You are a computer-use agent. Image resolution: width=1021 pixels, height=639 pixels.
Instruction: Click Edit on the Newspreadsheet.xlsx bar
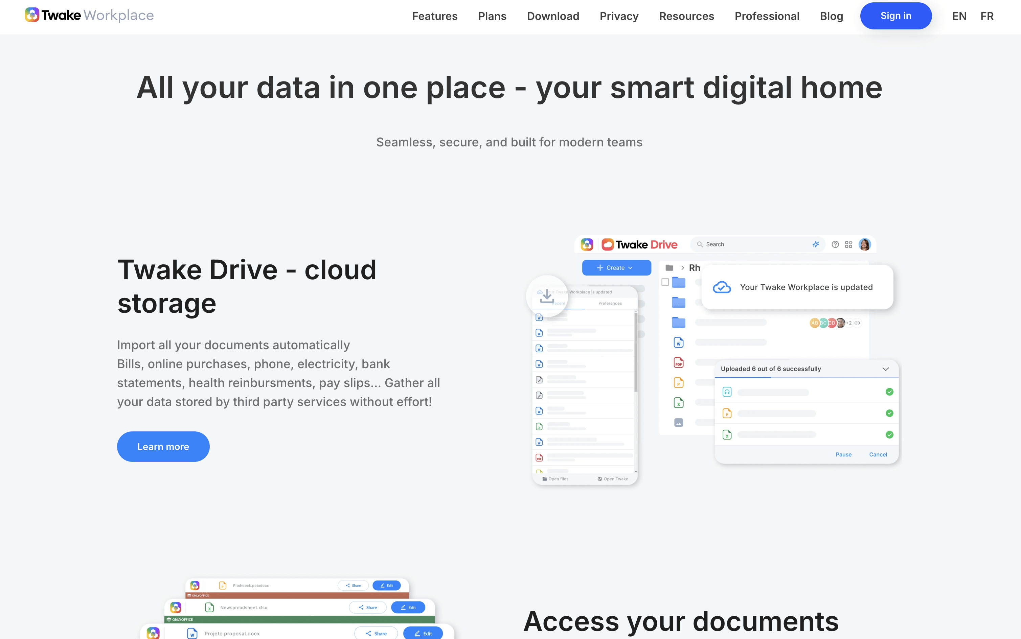pos(408,607)
